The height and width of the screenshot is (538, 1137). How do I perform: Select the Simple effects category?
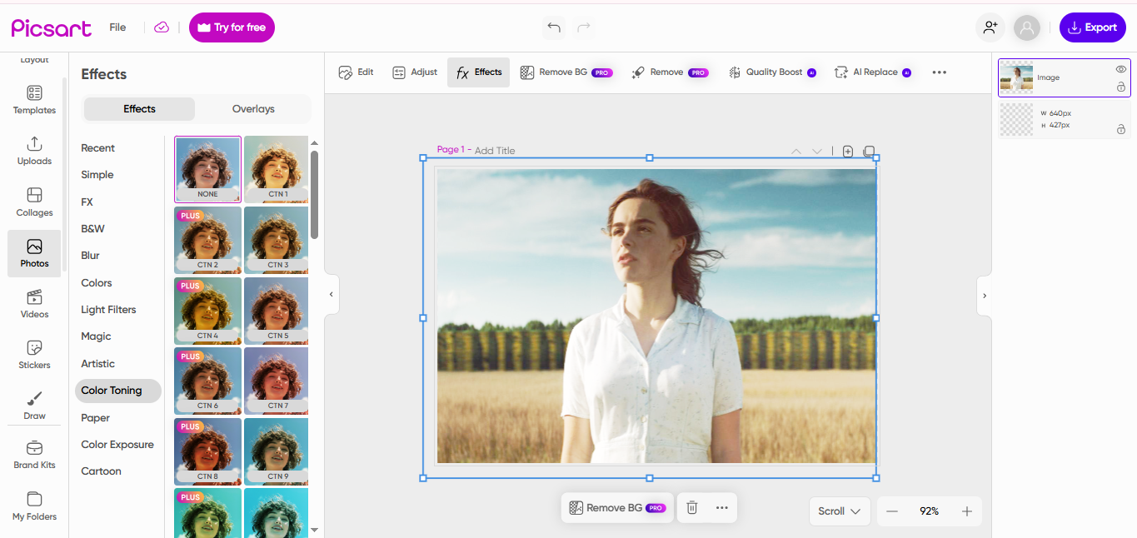coord(97,175)
